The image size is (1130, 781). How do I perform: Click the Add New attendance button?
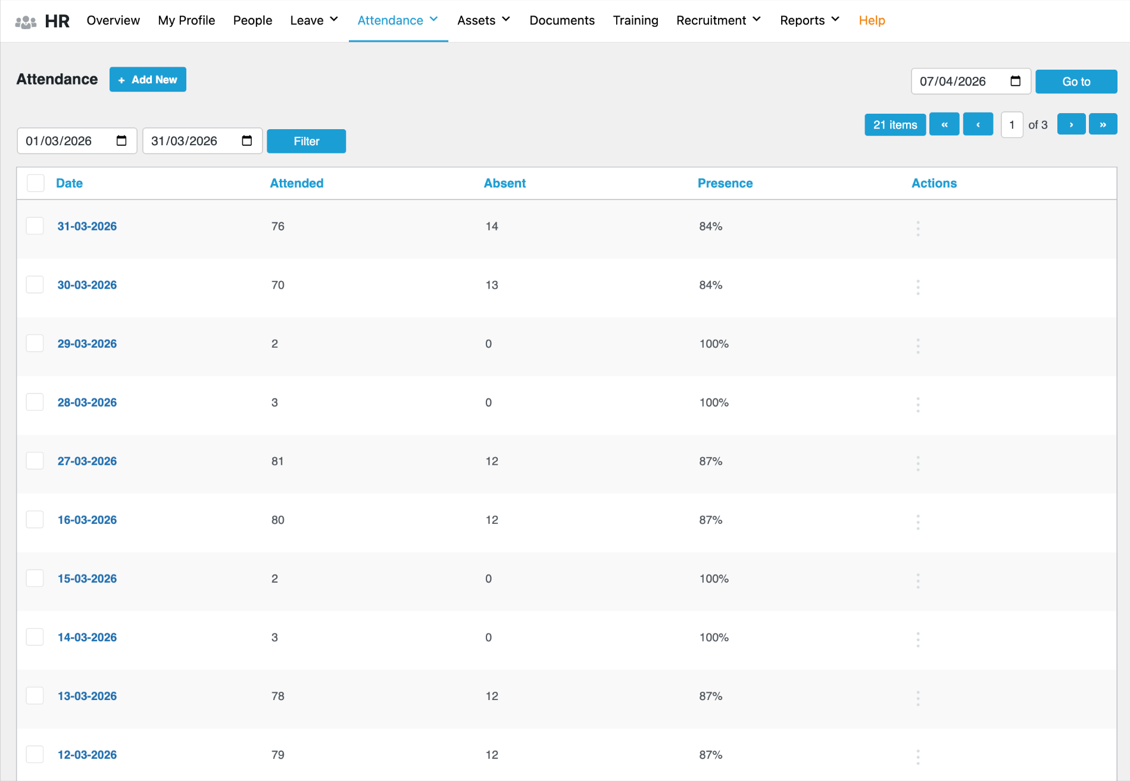click(x=148, y=80)
